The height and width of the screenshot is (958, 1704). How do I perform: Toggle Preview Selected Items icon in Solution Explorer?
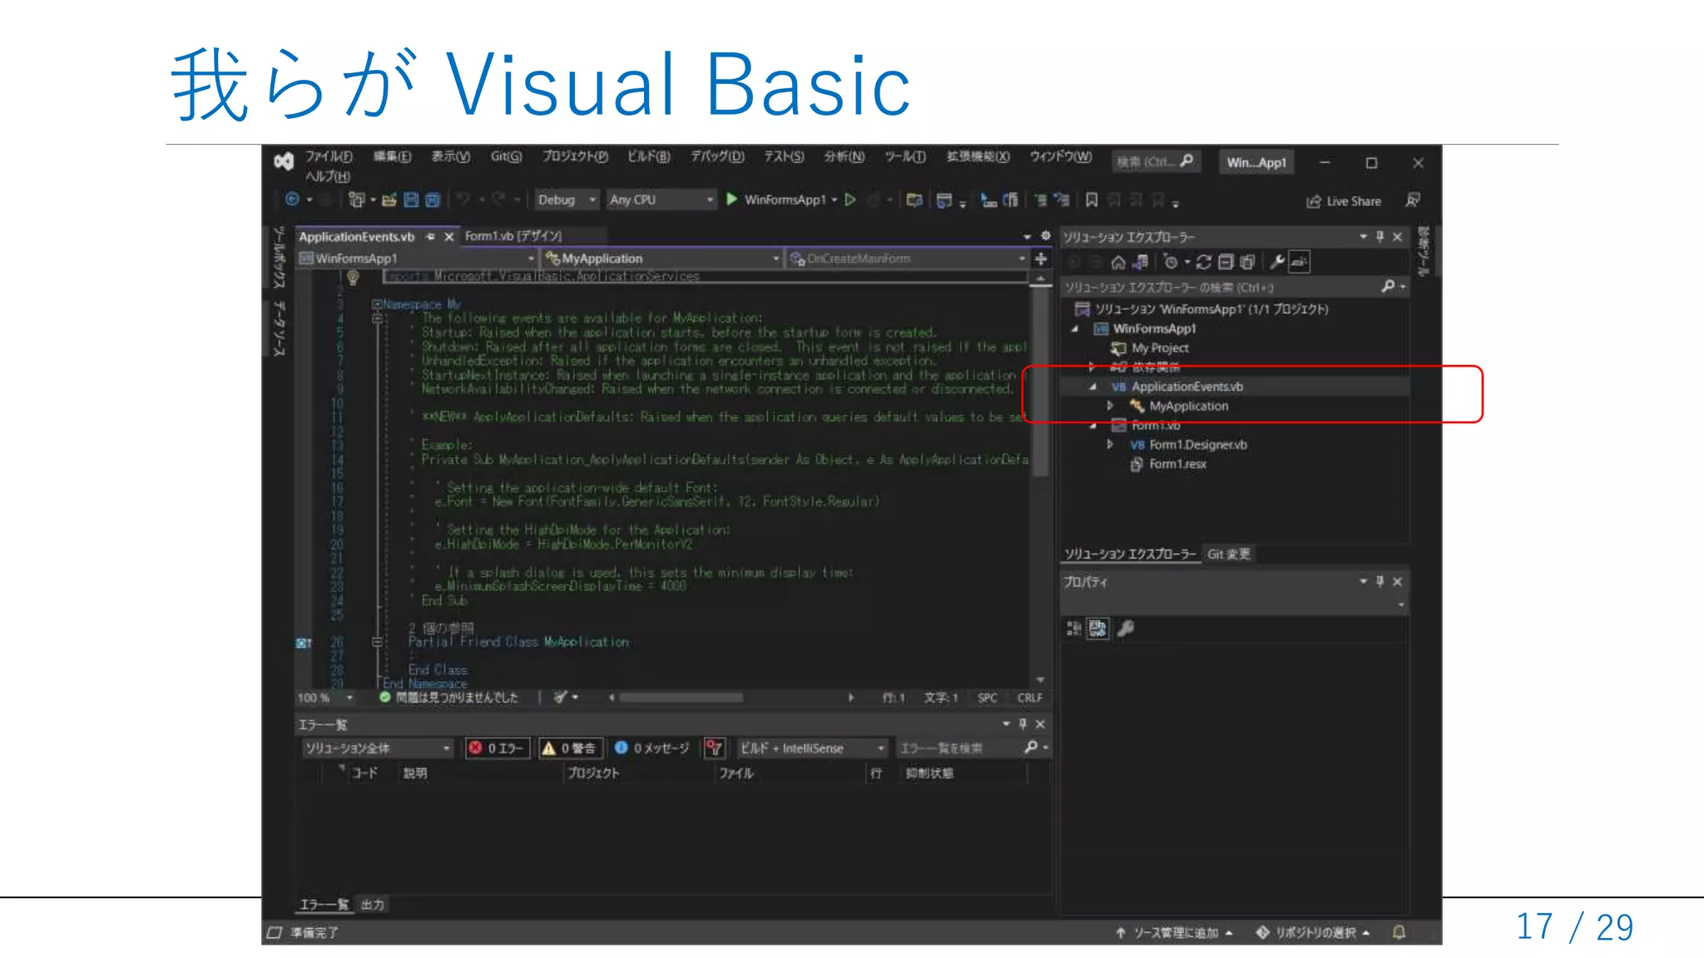(x=1299, y=263)
